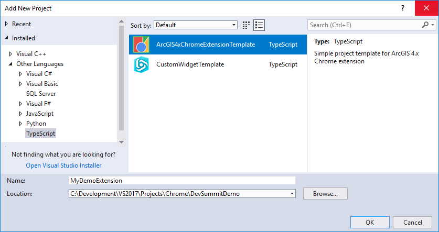
Task: Collapse the Installed section
Action: 6,38
